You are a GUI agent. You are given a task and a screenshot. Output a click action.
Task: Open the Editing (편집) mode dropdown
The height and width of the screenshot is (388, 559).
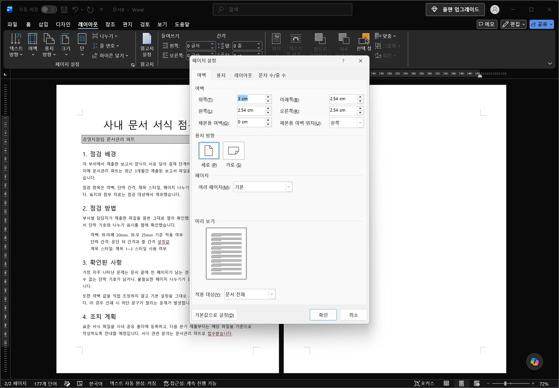(x=513, y=24)
